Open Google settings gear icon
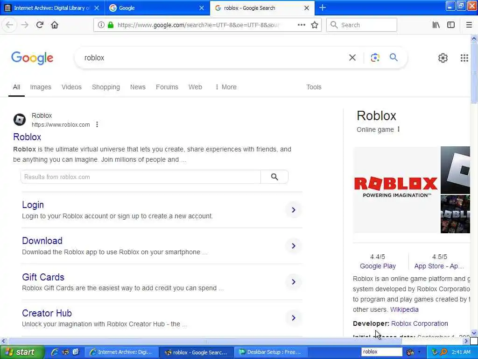This screenshot has width=478, height=359. tap(443, 57)
